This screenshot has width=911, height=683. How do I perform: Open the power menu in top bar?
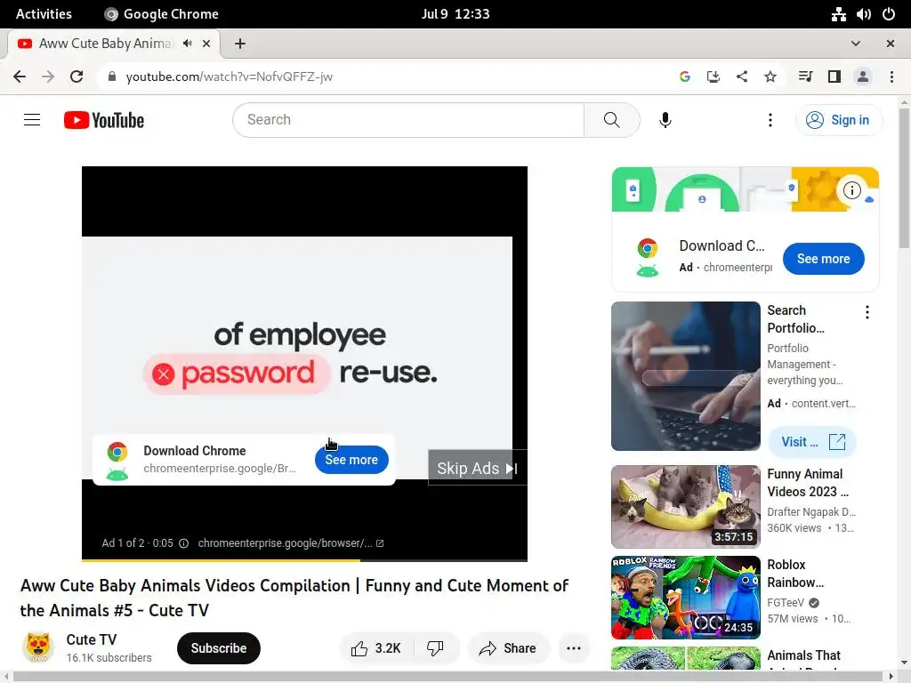(889, 14)
